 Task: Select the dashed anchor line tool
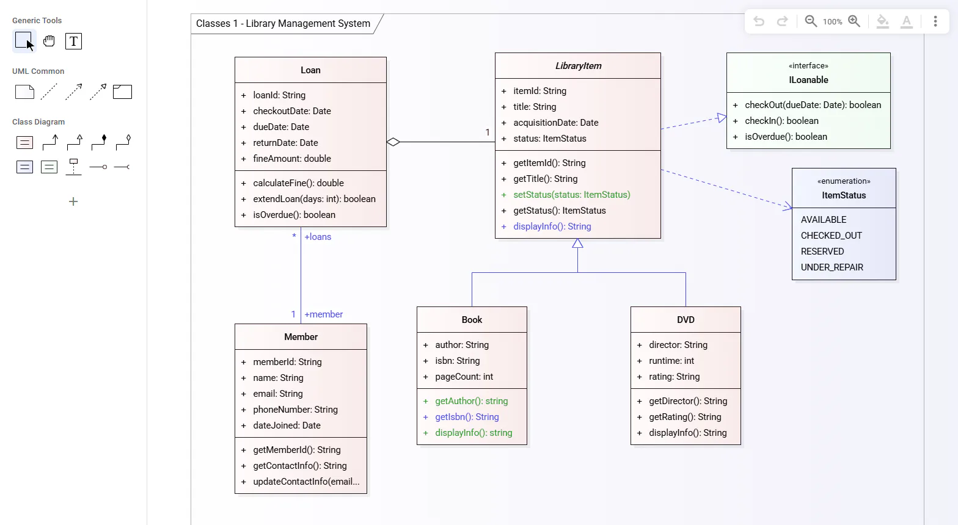point(49,92)
